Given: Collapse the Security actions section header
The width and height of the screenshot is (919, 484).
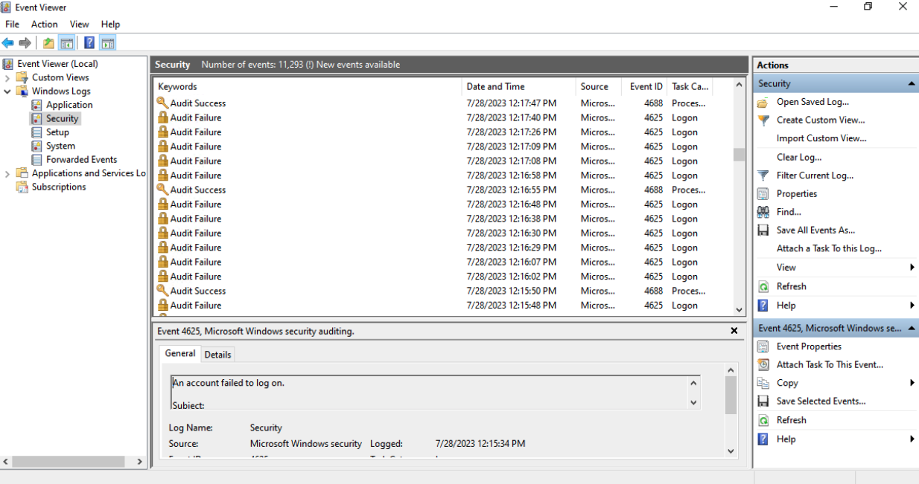Looking at the screenshot, I should [x=912, y=84].
